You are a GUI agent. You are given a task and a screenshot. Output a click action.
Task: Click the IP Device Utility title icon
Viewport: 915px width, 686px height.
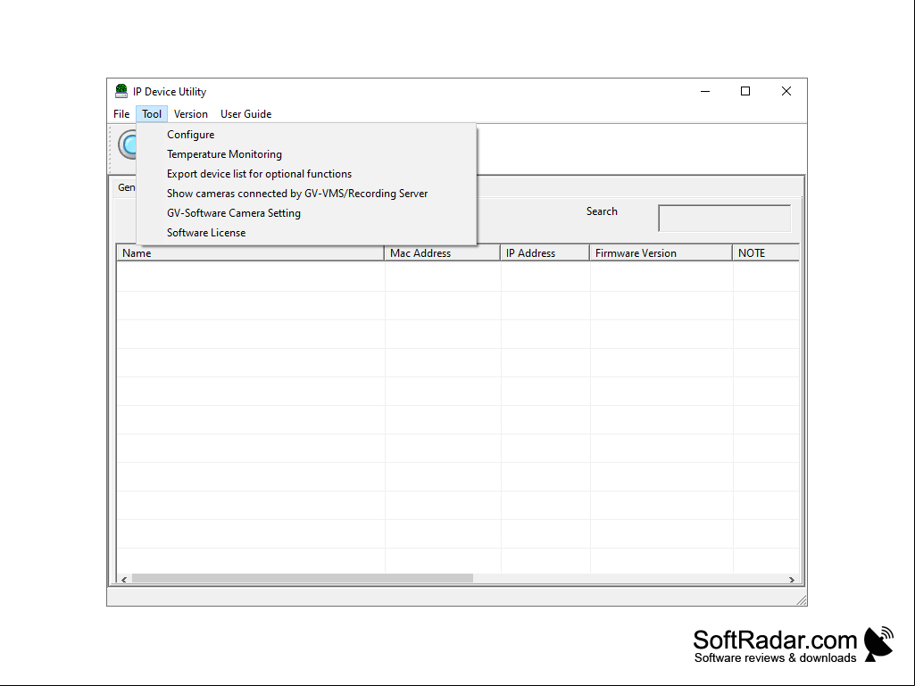[x=121, y=91]
